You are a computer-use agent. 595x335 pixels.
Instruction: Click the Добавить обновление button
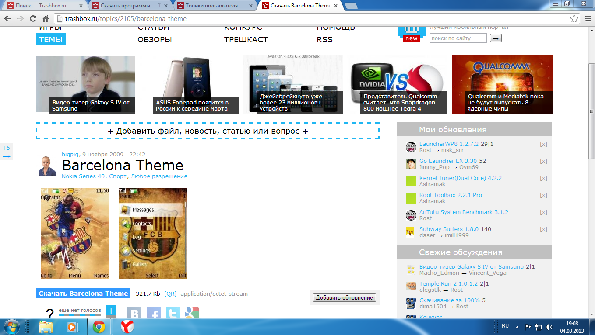click(x=345, y=297)
